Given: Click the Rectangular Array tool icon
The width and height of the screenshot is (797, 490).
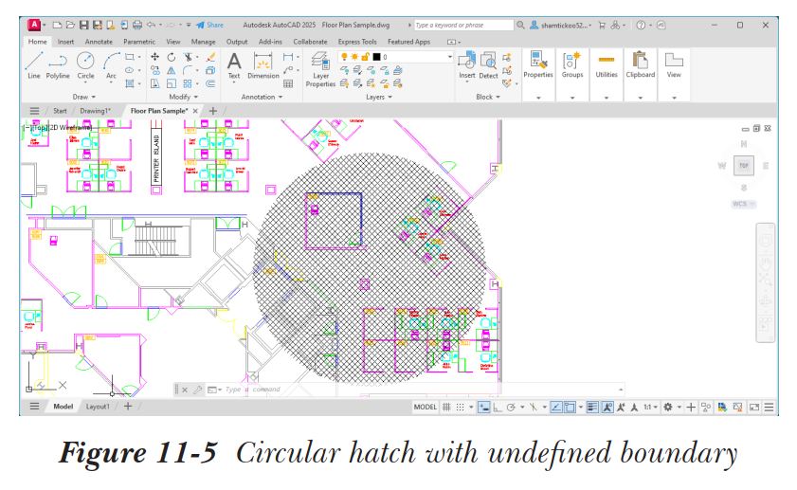Looking at the screenshot, I should click(x=188, y=83).
